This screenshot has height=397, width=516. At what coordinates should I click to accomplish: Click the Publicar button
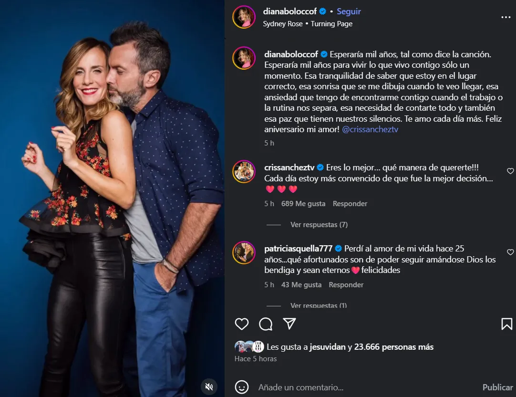497,387
